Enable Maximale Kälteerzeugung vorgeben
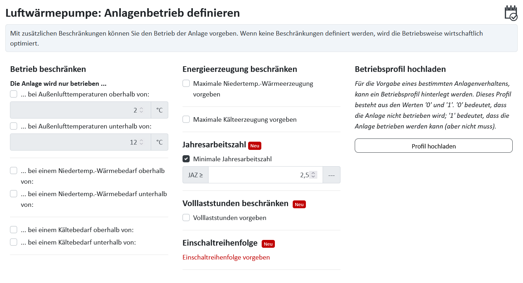 point(186,119)
